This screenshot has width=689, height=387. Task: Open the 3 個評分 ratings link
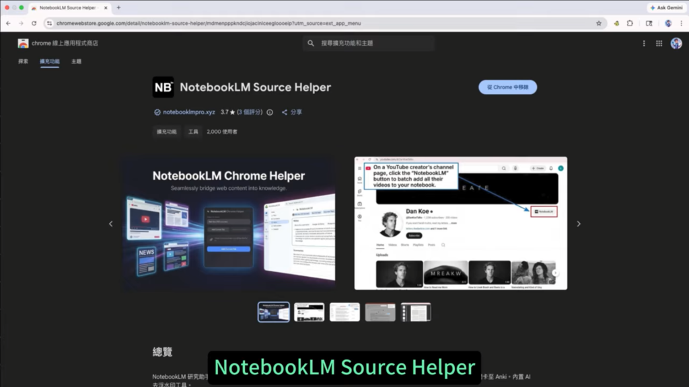(250, 112)
